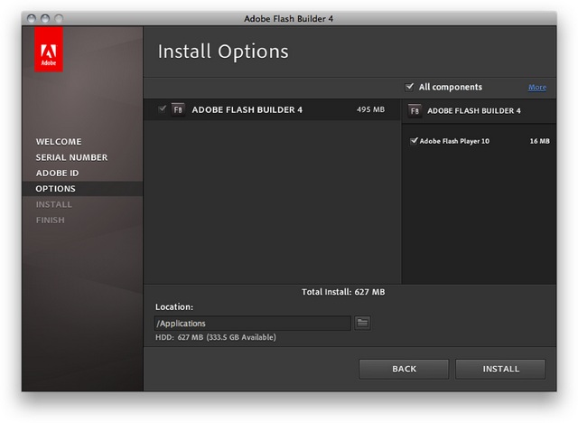
Task: Click the Adobe logo in the sidebar
Action: (49, 49)
